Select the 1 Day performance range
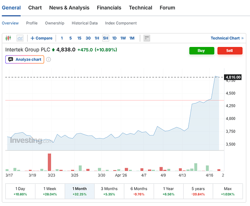 (x=20, y=191)
